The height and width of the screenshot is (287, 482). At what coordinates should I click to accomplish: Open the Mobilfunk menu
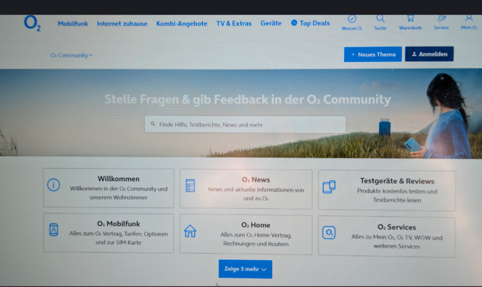click(x=73, y=24)
